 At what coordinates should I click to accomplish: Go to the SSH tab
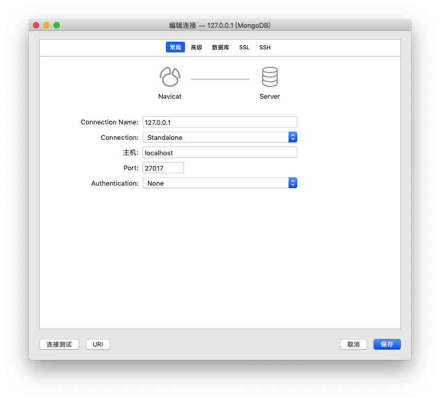point(265,47)
